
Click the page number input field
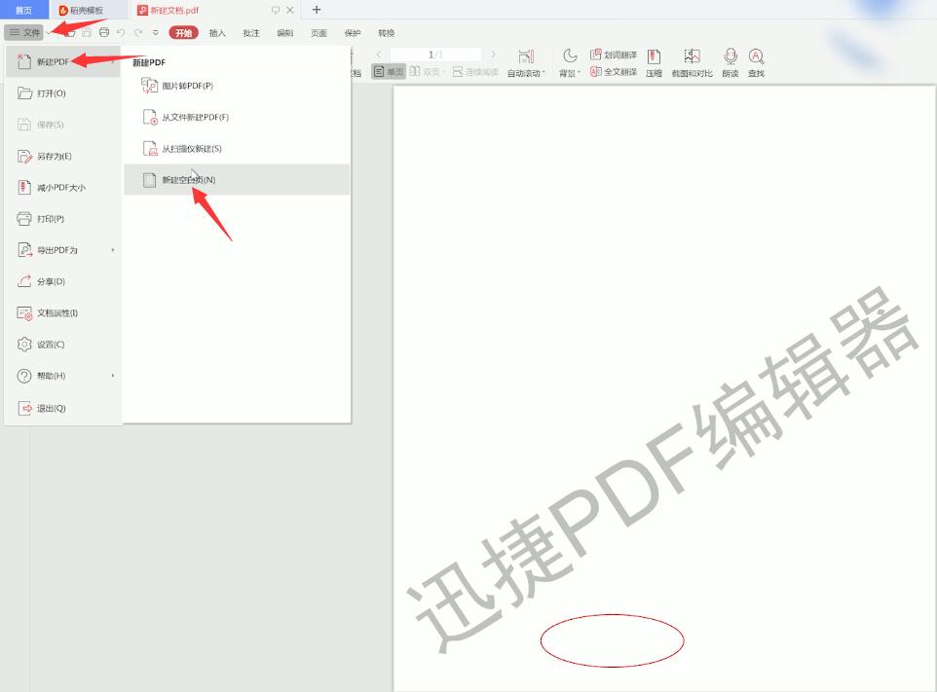tap(435, 55)
